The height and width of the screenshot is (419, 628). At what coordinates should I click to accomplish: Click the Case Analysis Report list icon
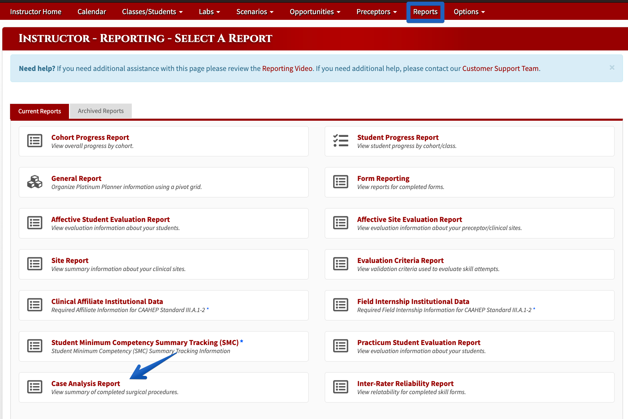pos(35,387)
